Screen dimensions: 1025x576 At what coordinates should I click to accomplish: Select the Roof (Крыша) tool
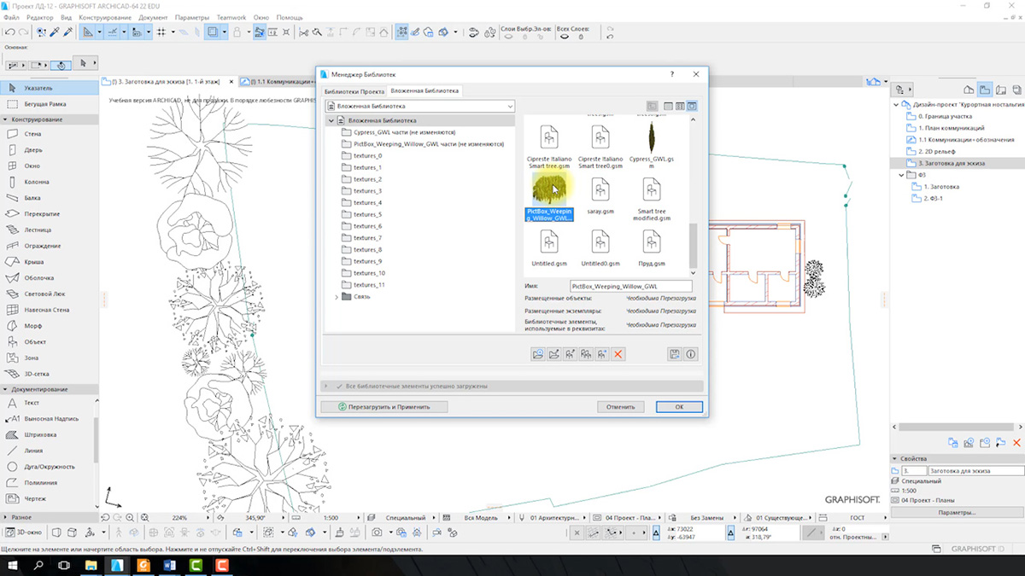34,262
